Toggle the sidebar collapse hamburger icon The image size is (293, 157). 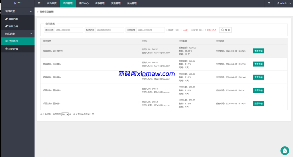pyautogui.click(x=39, y=3)
